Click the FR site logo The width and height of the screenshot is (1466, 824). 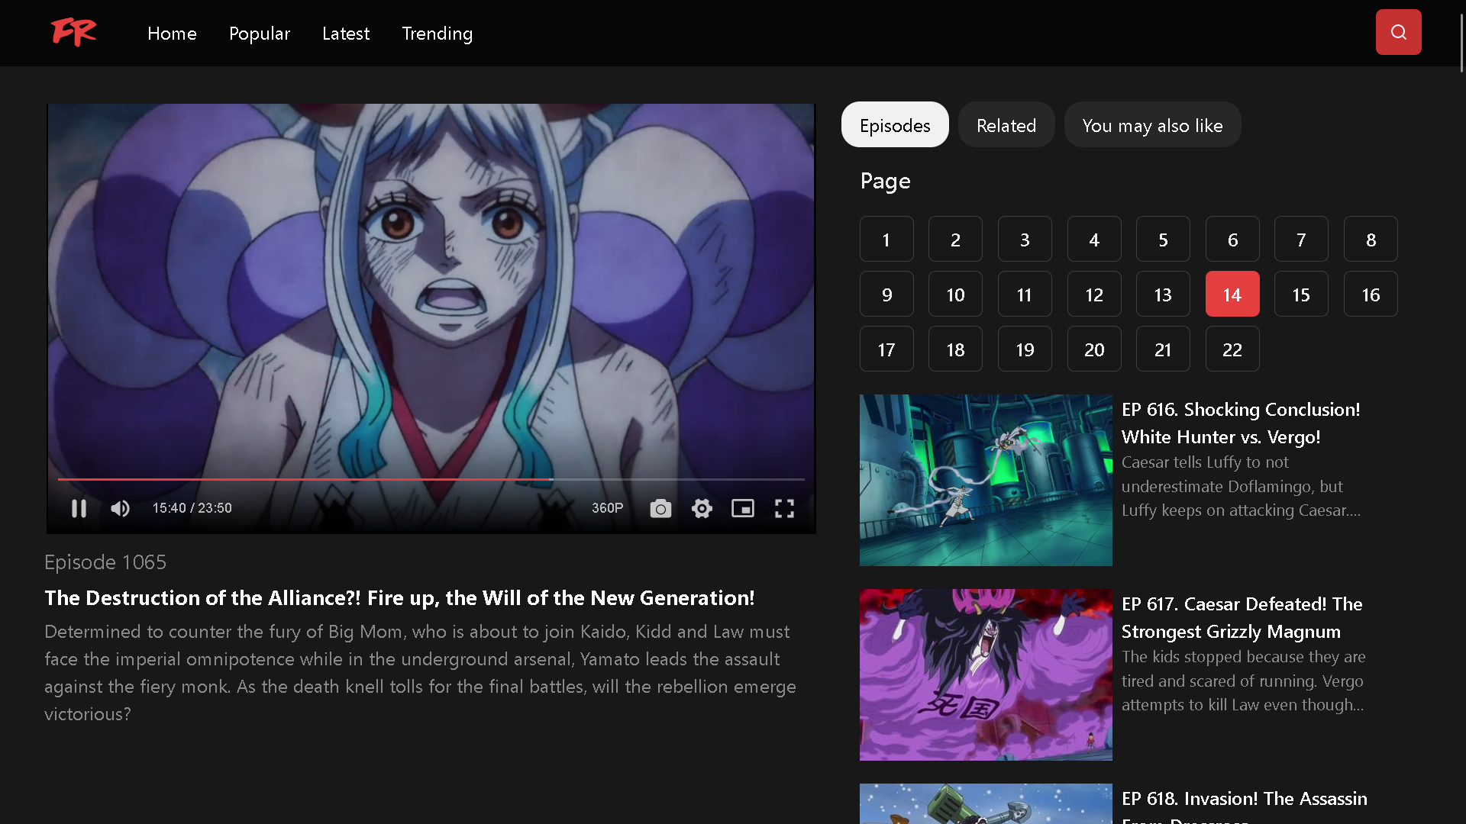coord(73,32)
